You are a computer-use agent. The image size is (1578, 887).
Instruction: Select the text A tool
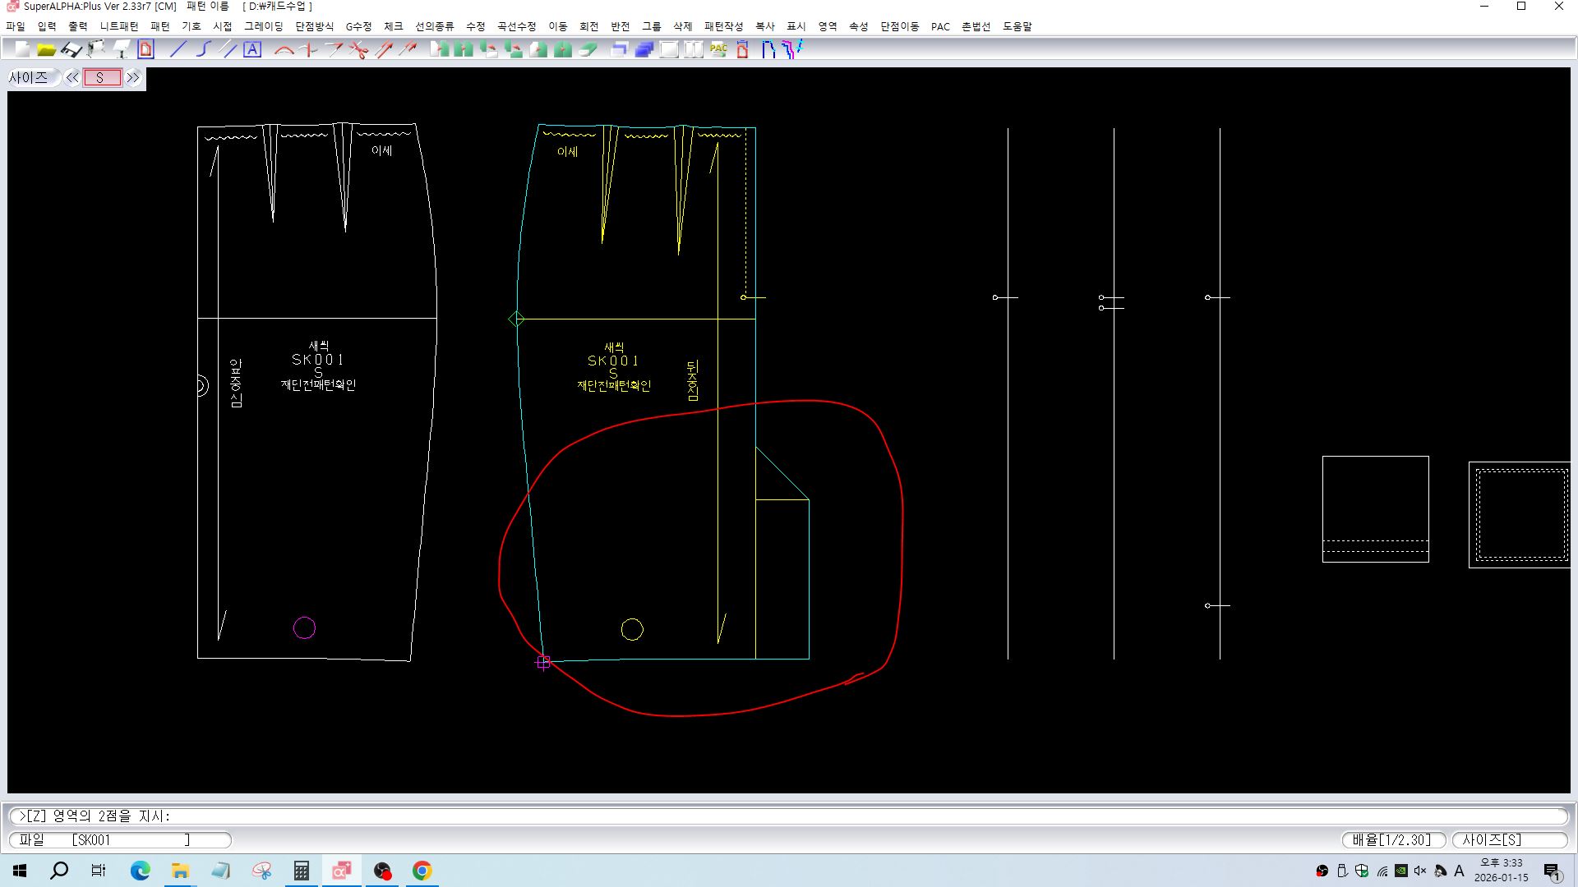[252, 50]
